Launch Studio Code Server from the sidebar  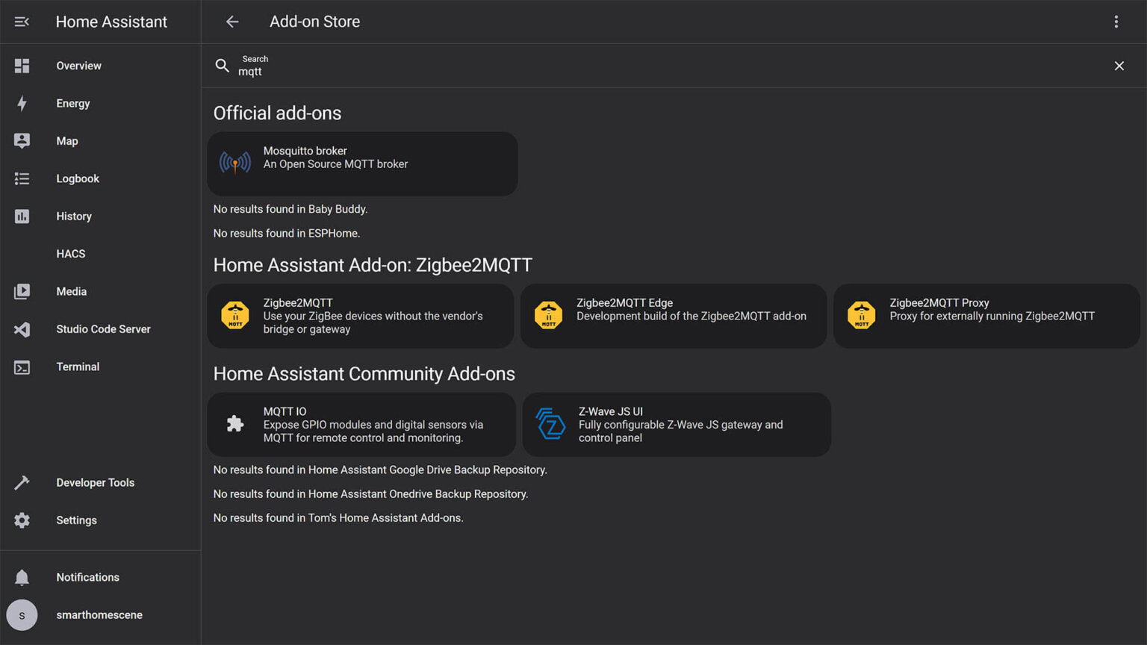tap(103, 329)
